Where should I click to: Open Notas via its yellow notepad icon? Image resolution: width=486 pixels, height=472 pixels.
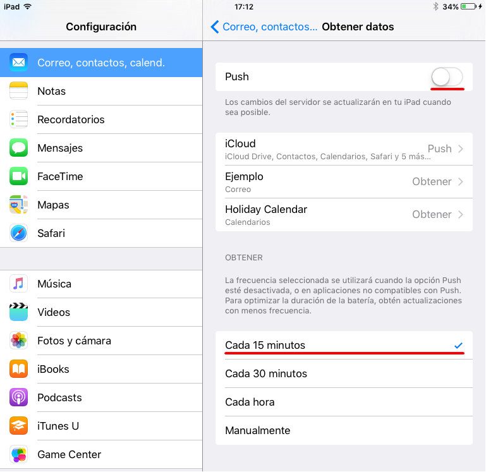[x=18, y=91]
